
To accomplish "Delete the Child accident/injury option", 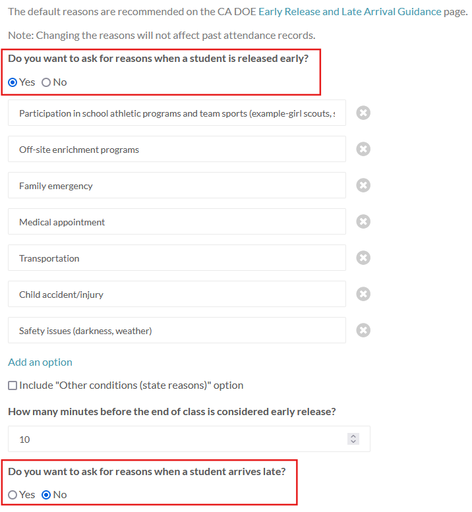I will [363, 294].
